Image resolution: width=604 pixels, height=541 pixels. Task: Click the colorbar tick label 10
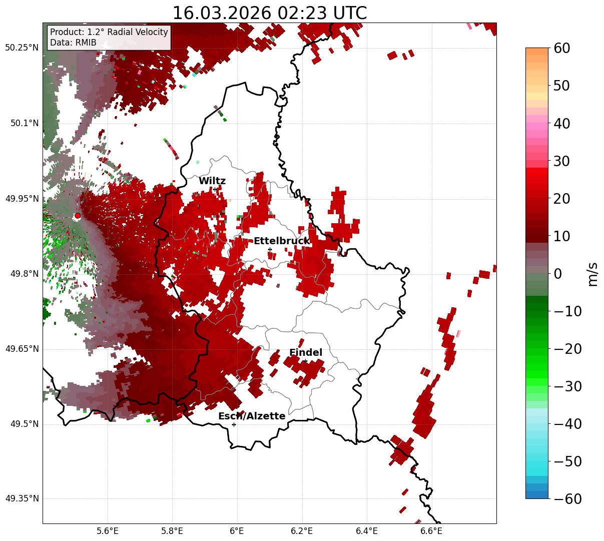point(562,236)
